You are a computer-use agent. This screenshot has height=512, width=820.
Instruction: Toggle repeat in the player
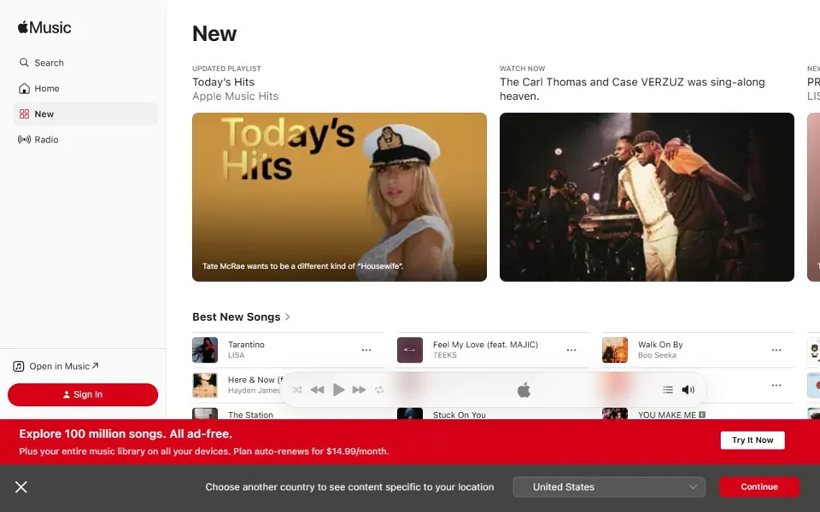(379, 390)
